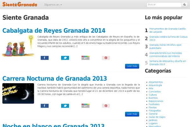Screen dimensions: 190x127
Task: Share Cabalgata de Reyes post on Facebook
Action: 45,58
